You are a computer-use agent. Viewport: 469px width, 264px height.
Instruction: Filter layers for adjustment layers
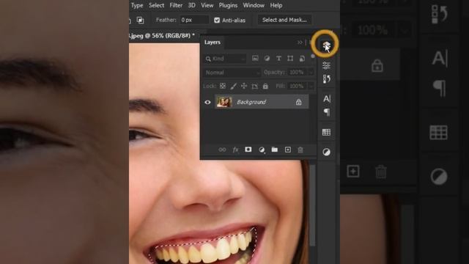(267, 59)
